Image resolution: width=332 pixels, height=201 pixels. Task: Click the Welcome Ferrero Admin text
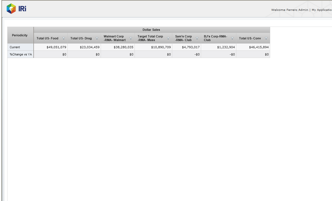(289, 10)
